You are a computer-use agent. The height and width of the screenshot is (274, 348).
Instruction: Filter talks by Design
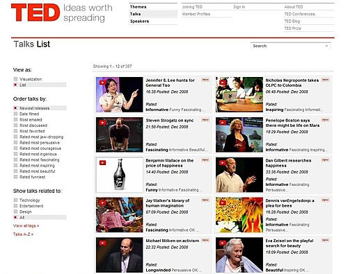pyautogui.click(x=23, y=212)
